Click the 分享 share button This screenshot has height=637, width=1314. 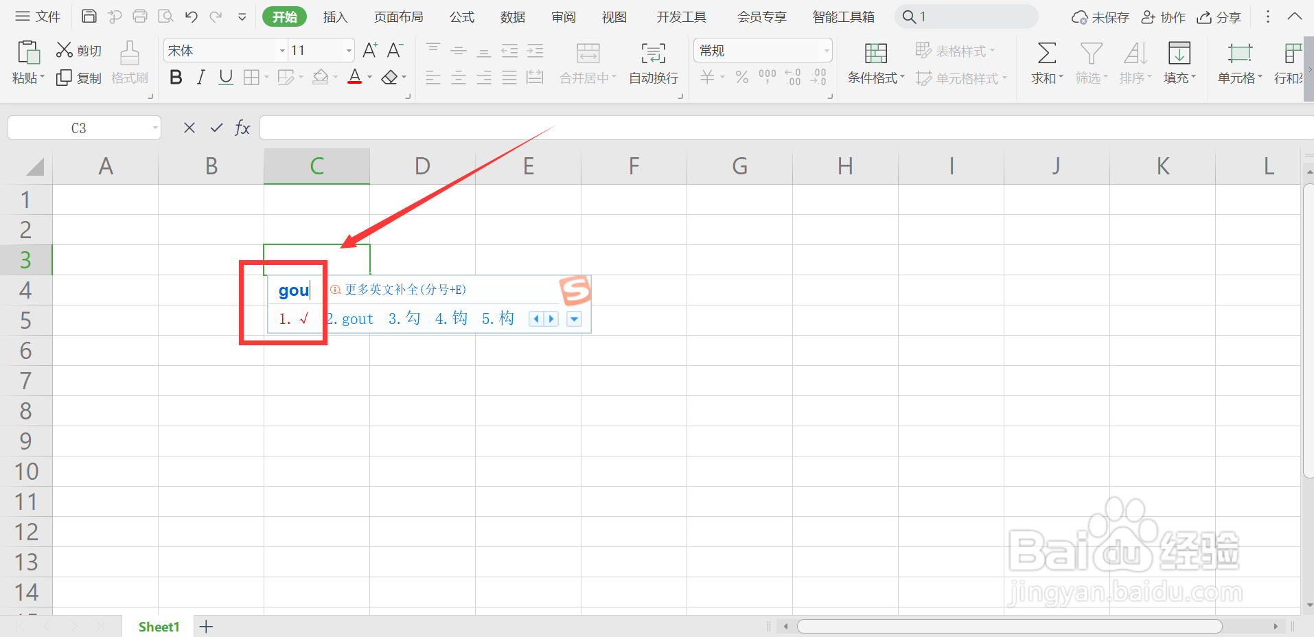[x=1219, y=17]
